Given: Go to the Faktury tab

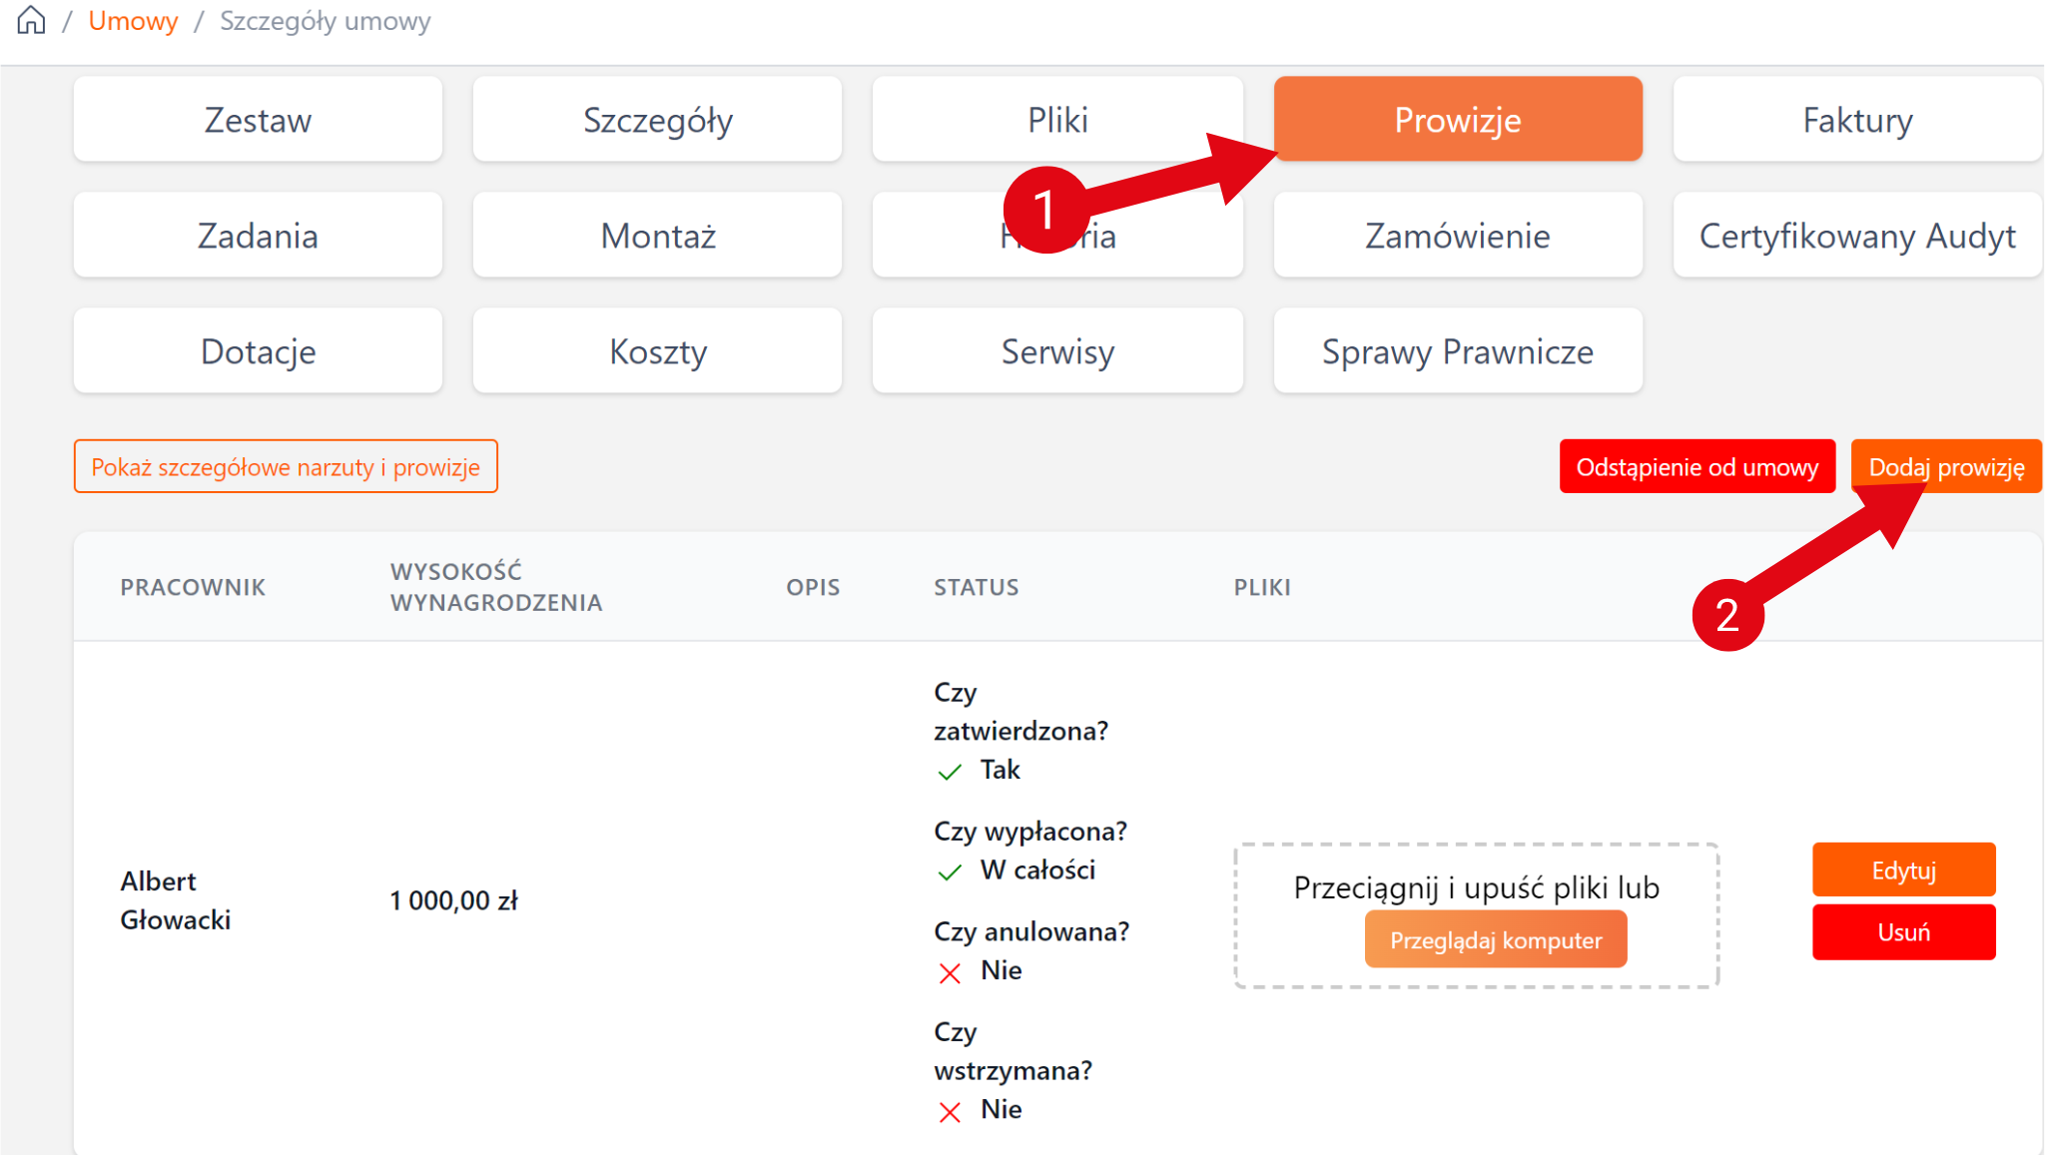Looking at the screenshot, I should click(1857, 120).
